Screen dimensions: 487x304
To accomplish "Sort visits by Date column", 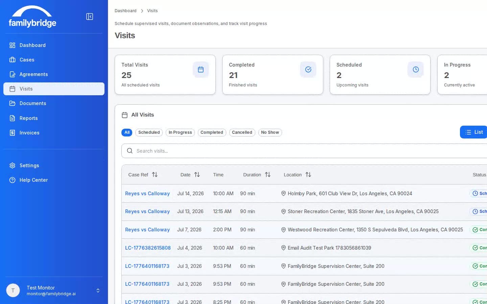I will 190,175.
